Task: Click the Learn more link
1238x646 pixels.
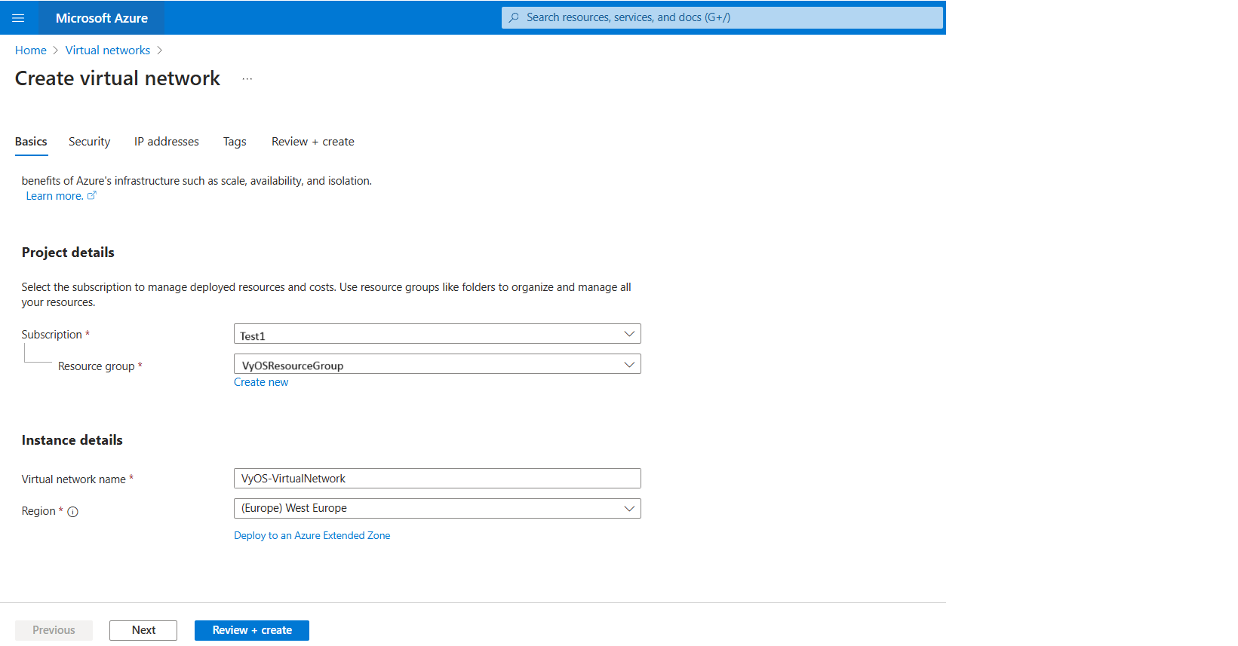Action: tap(54, 196)
